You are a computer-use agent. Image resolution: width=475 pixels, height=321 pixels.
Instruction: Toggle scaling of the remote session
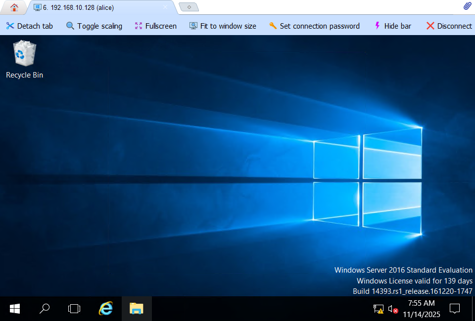pos(94,26)
